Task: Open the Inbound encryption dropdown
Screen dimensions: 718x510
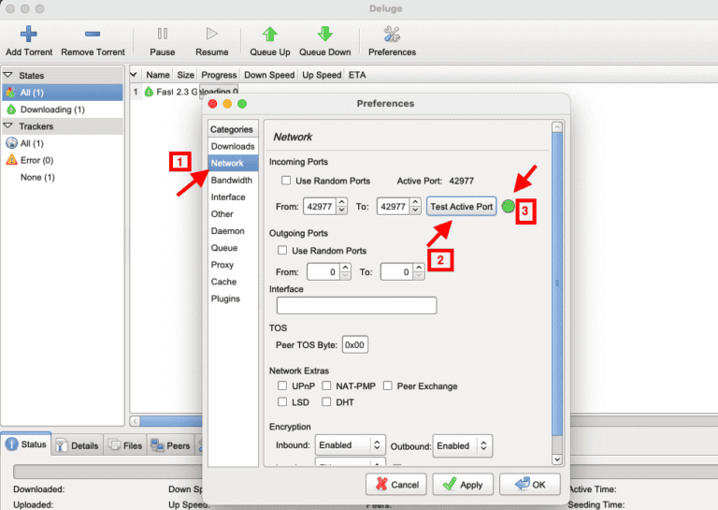Action: 351,444
